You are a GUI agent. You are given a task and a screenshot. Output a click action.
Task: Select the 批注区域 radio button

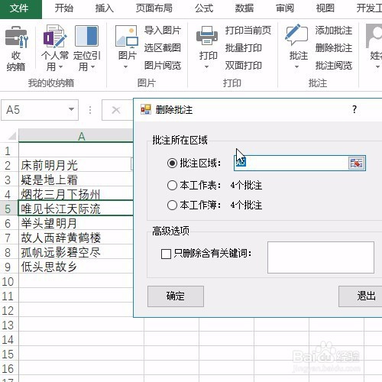172,163
